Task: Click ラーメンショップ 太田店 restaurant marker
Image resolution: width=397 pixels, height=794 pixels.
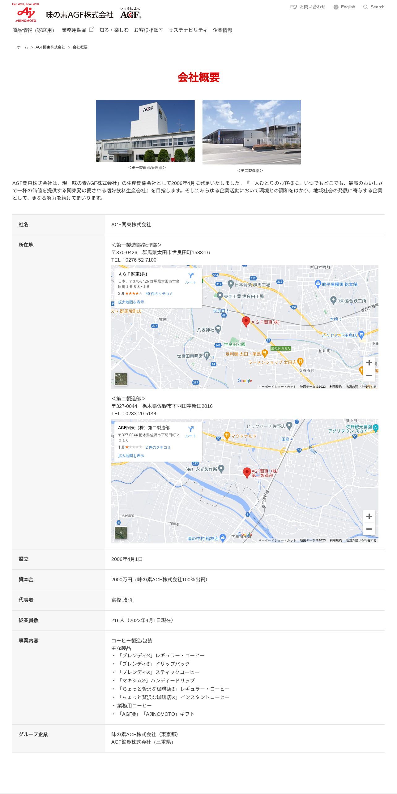Action: (300, 361)
